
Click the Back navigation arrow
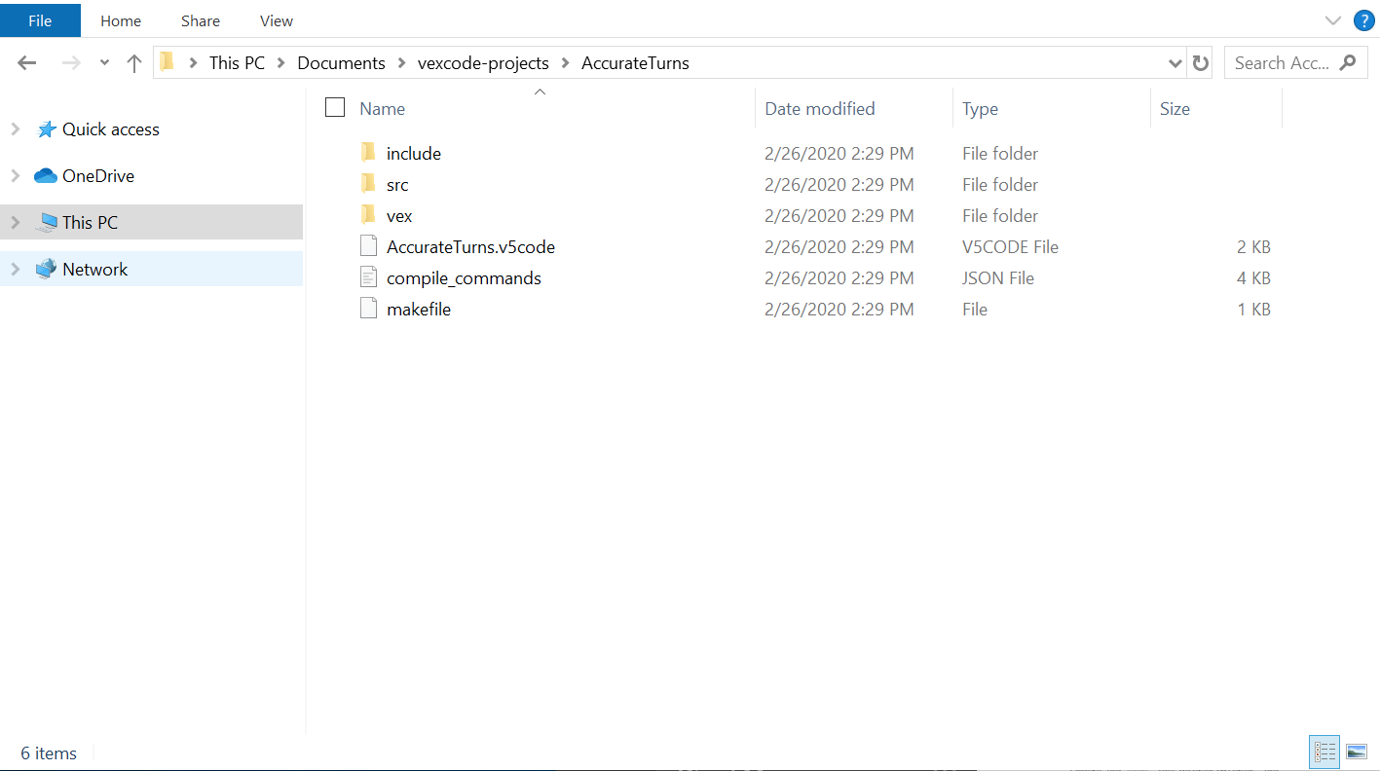(x=26, y=62)
